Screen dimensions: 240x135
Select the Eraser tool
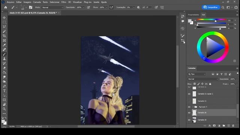point(4,68)
